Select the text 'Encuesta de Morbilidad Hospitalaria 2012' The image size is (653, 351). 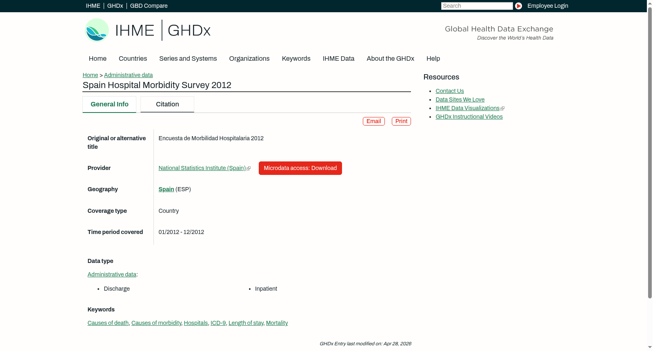click(211, 138)
